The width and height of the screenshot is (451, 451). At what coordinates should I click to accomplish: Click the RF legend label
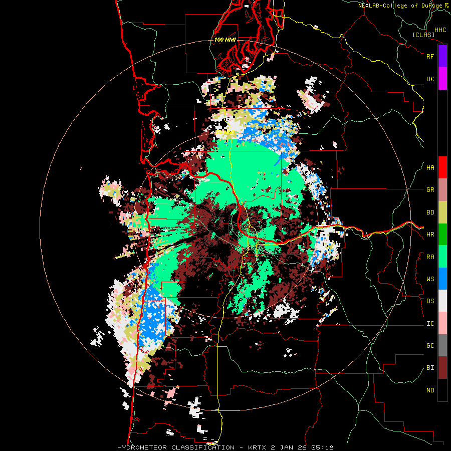coord(430,56)
